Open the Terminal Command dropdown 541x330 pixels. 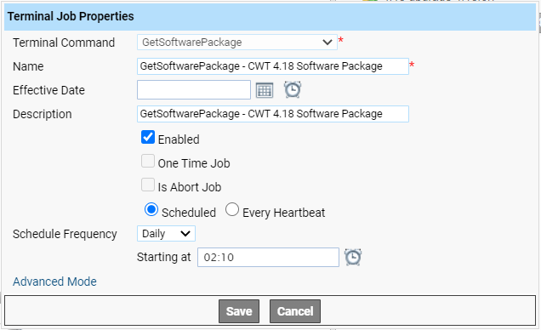pyautogui.click(x=237, y=42)
